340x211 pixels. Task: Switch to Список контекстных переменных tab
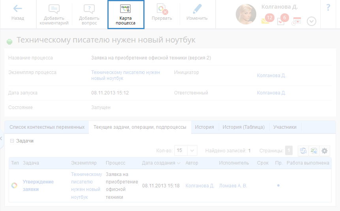tap(47, 127)
